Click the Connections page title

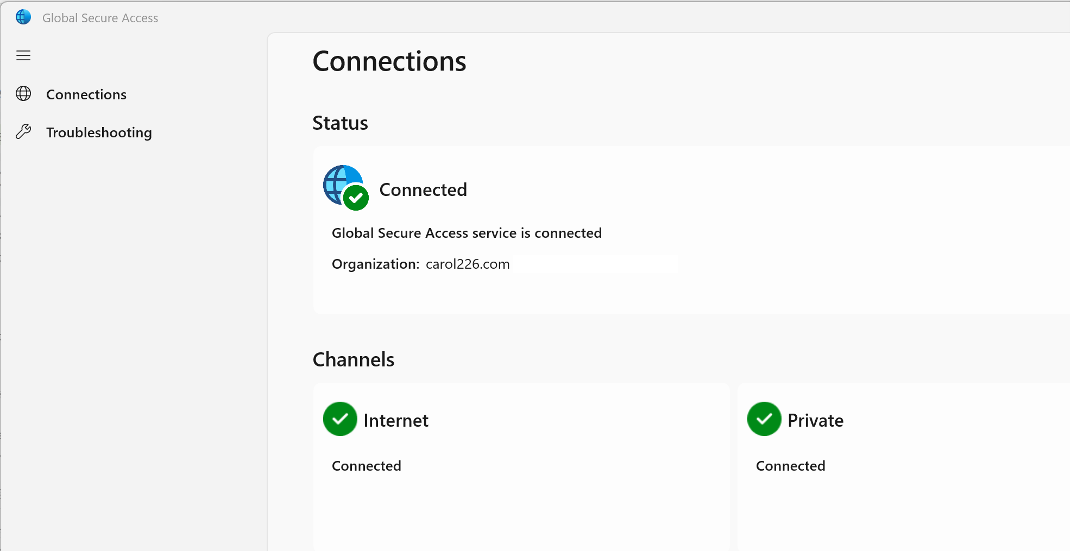389,61
